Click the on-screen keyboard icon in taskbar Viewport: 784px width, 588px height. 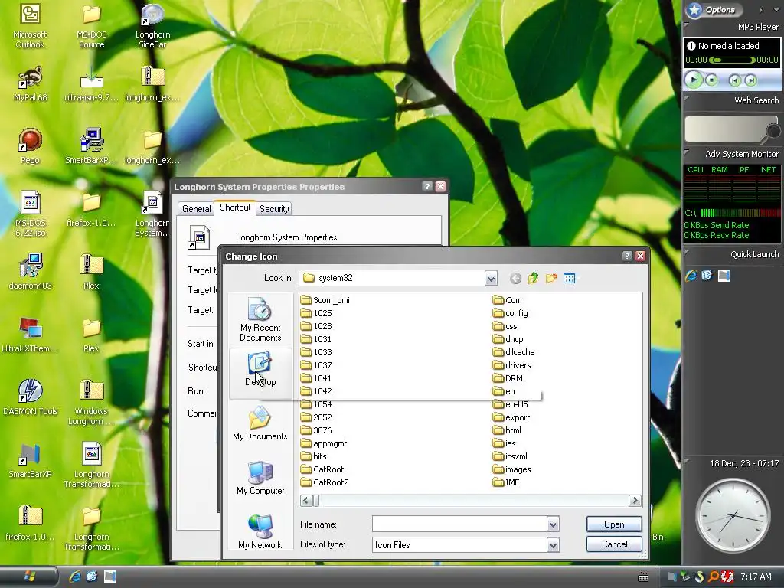pyautogui.click(x=643, y=577)
